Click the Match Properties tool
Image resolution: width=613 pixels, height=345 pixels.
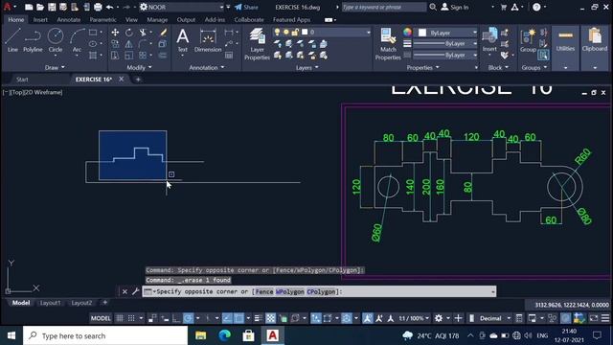[388, 44]
